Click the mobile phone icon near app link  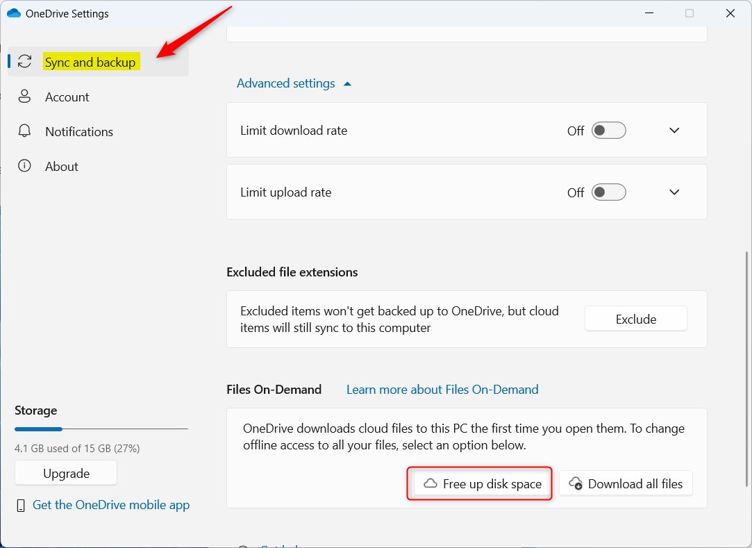(x=21, y=506)
